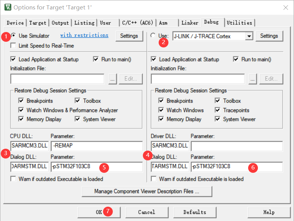The image size is (294, 221).
Task: Go to the User tab
Action: (x=108, y=23)
